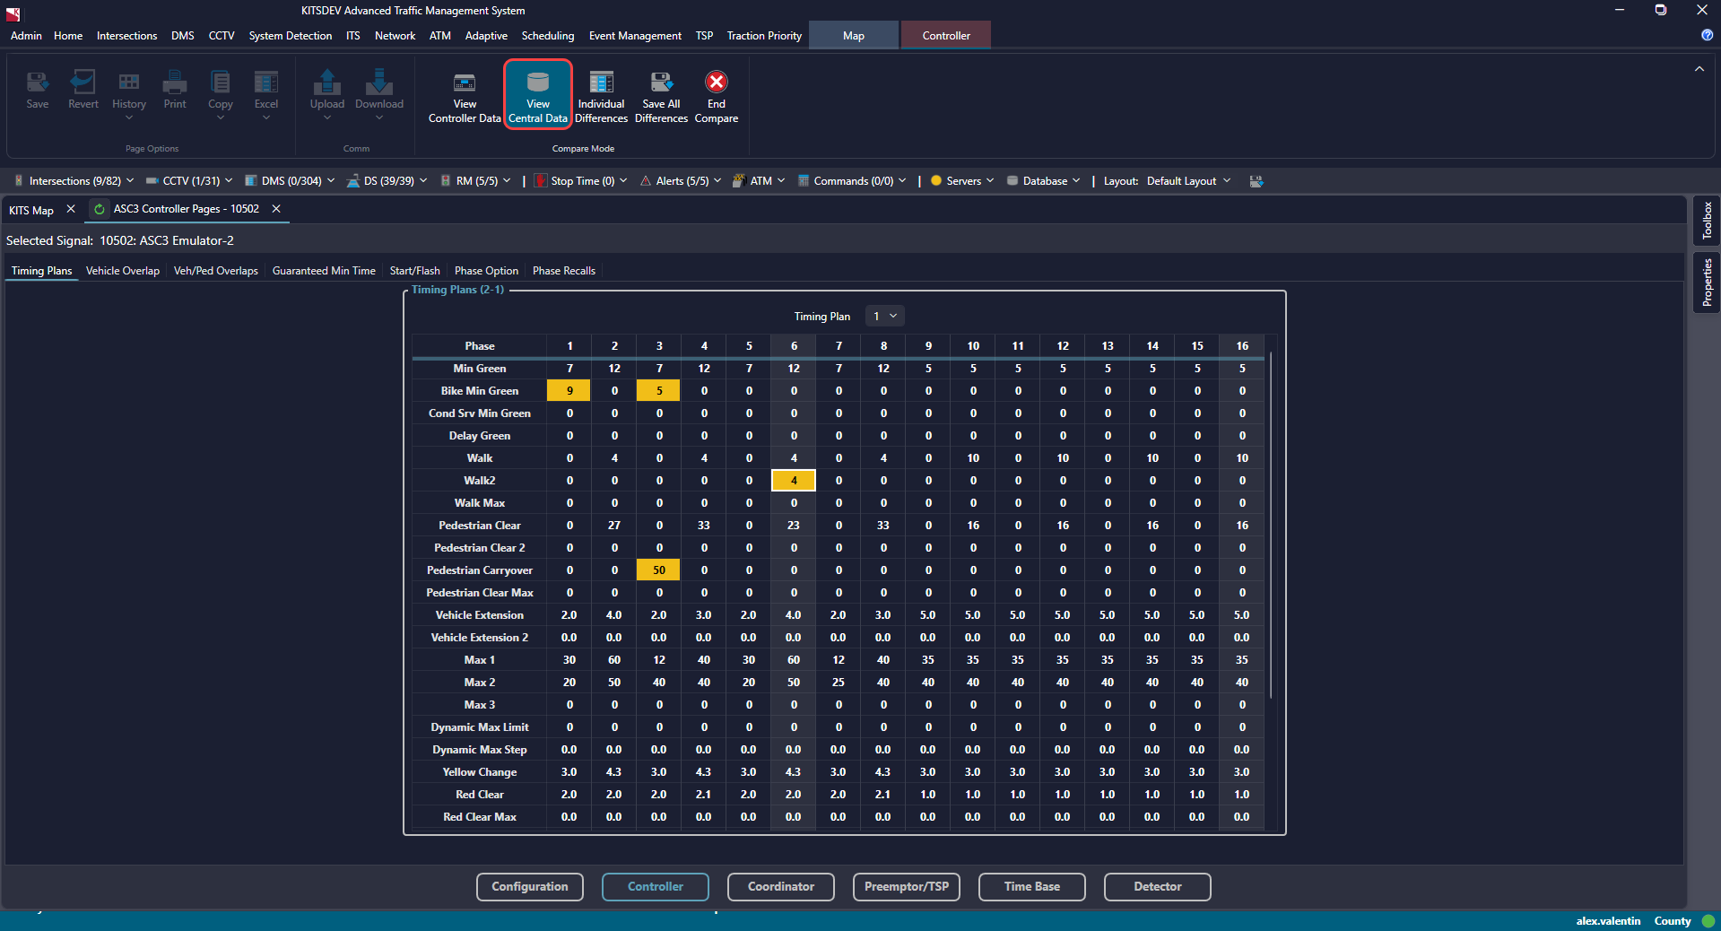The width and height of the screenshot is (1721, 931).
Task: Open the DS (39/39) dropdown
Action: (387, 181)
